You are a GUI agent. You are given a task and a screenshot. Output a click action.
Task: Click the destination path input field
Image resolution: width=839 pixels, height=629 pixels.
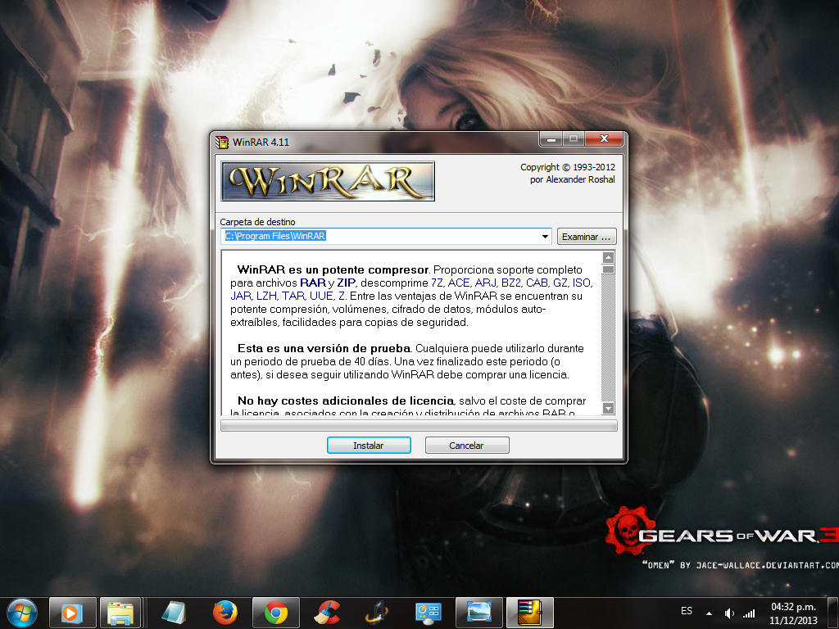381,237
